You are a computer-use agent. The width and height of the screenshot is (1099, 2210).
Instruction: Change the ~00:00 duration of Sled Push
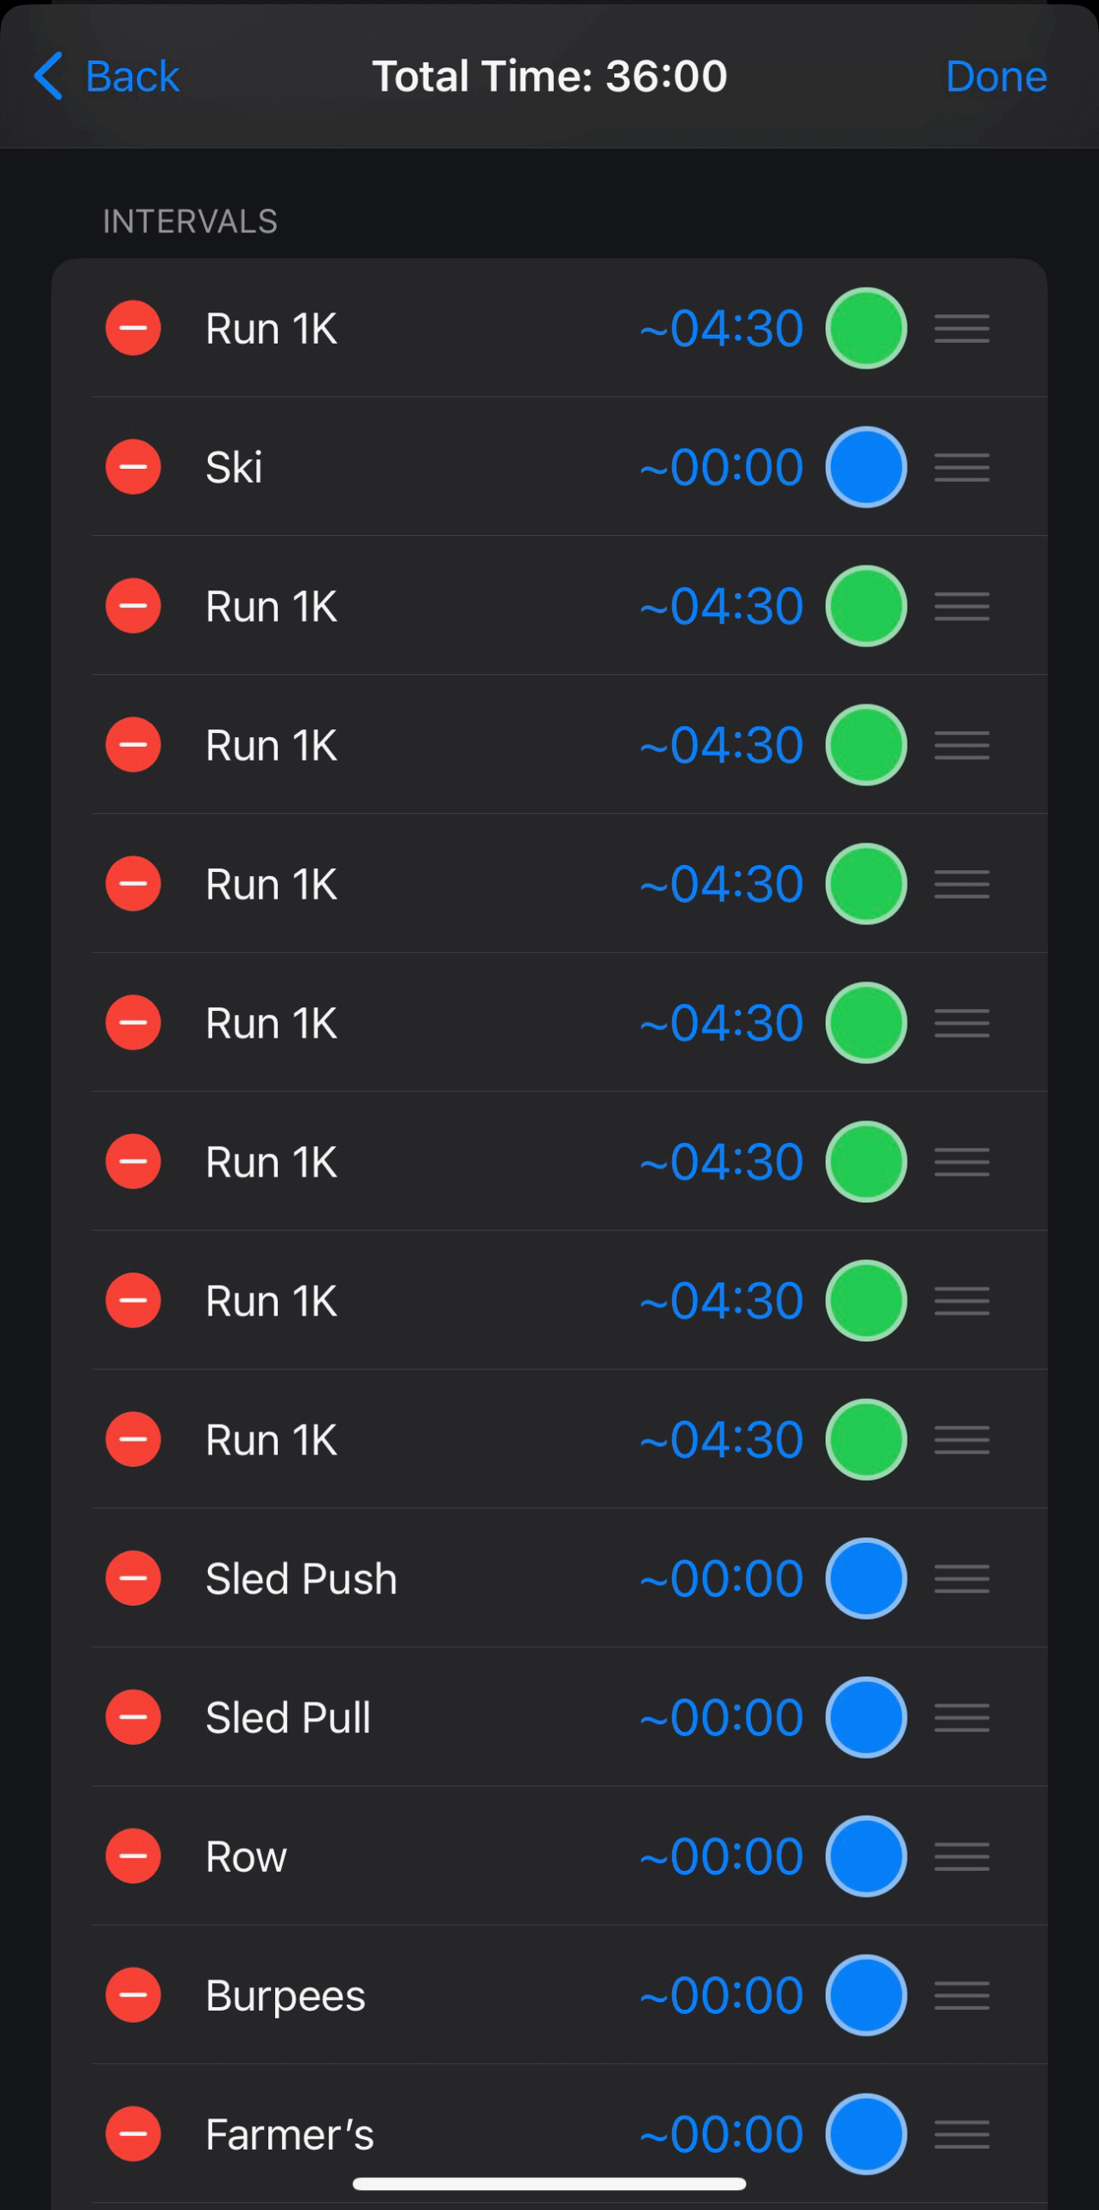coord(722,1578)
